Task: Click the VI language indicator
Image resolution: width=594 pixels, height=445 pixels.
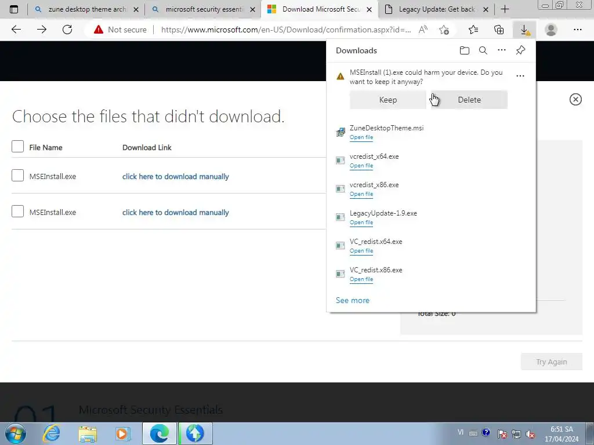Action: (x=460, y=432)
